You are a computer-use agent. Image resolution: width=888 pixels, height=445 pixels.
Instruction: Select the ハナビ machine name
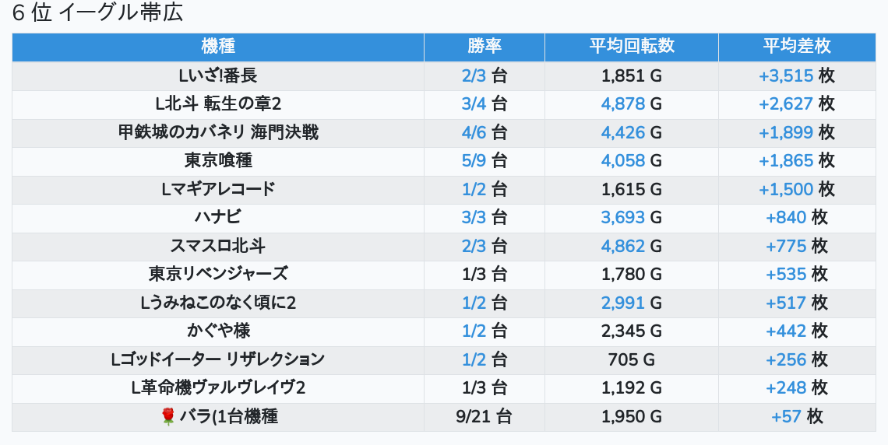218,218
